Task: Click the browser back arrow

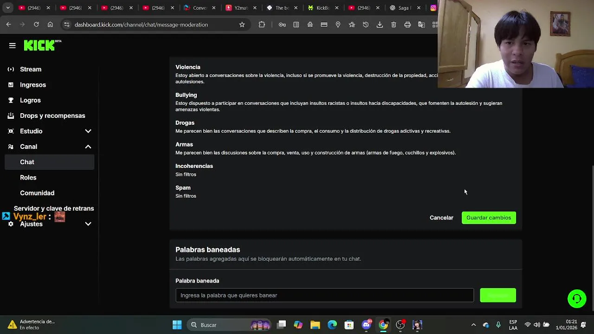Action: pos(9,25)
